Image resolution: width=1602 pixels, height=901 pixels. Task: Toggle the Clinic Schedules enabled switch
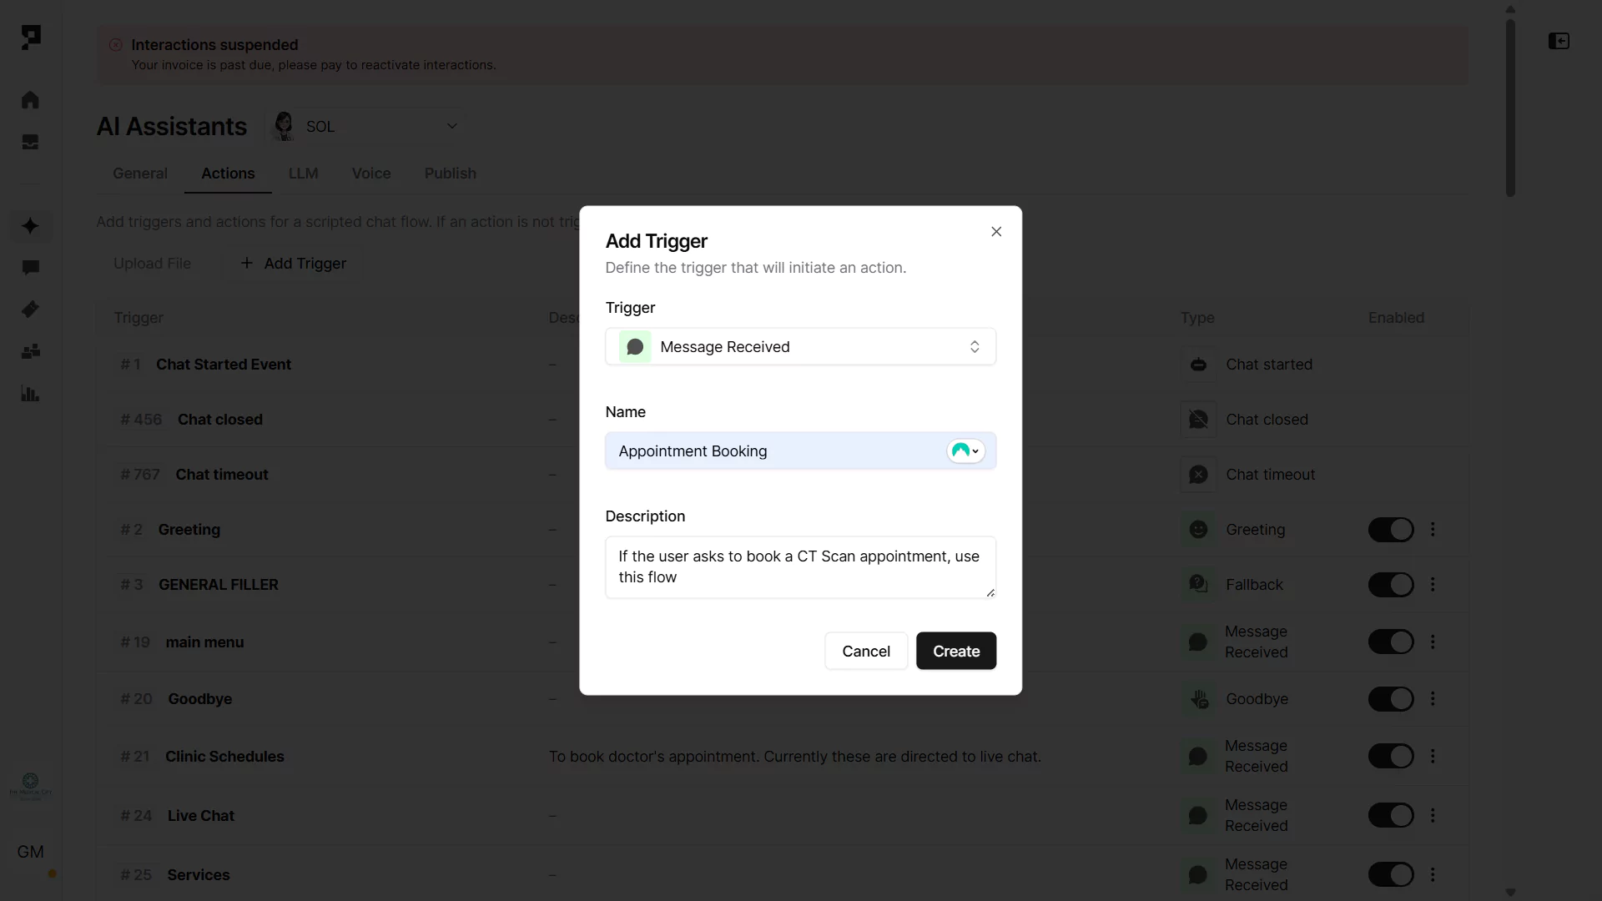pyautogui.click(x=1390, y=757)
